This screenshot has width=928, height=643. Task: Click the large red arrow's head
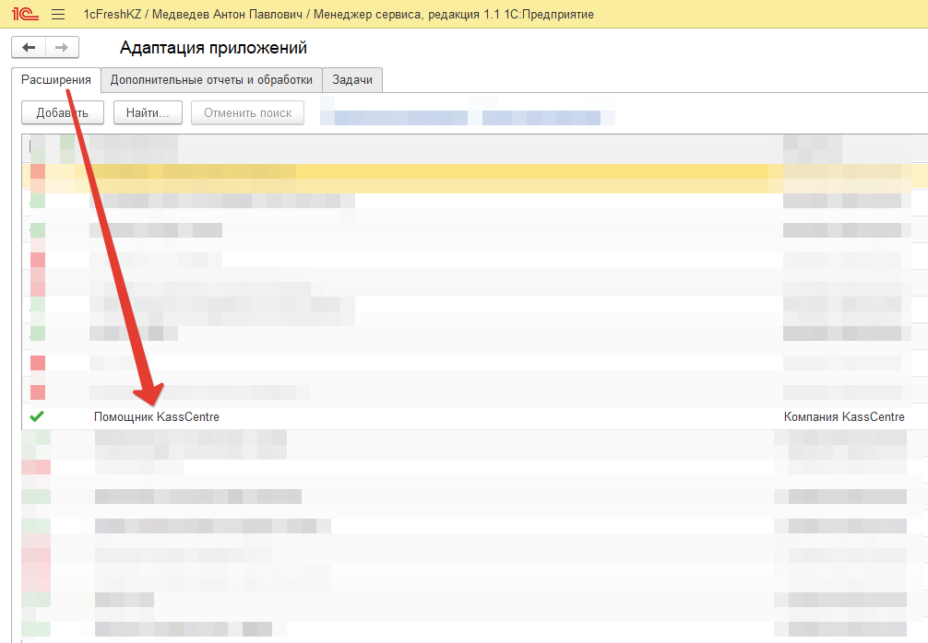(148, 393)
